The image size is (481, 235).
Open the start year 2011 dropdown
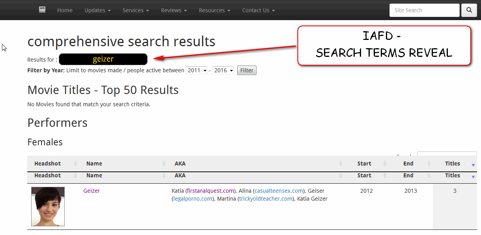point(197,70)
